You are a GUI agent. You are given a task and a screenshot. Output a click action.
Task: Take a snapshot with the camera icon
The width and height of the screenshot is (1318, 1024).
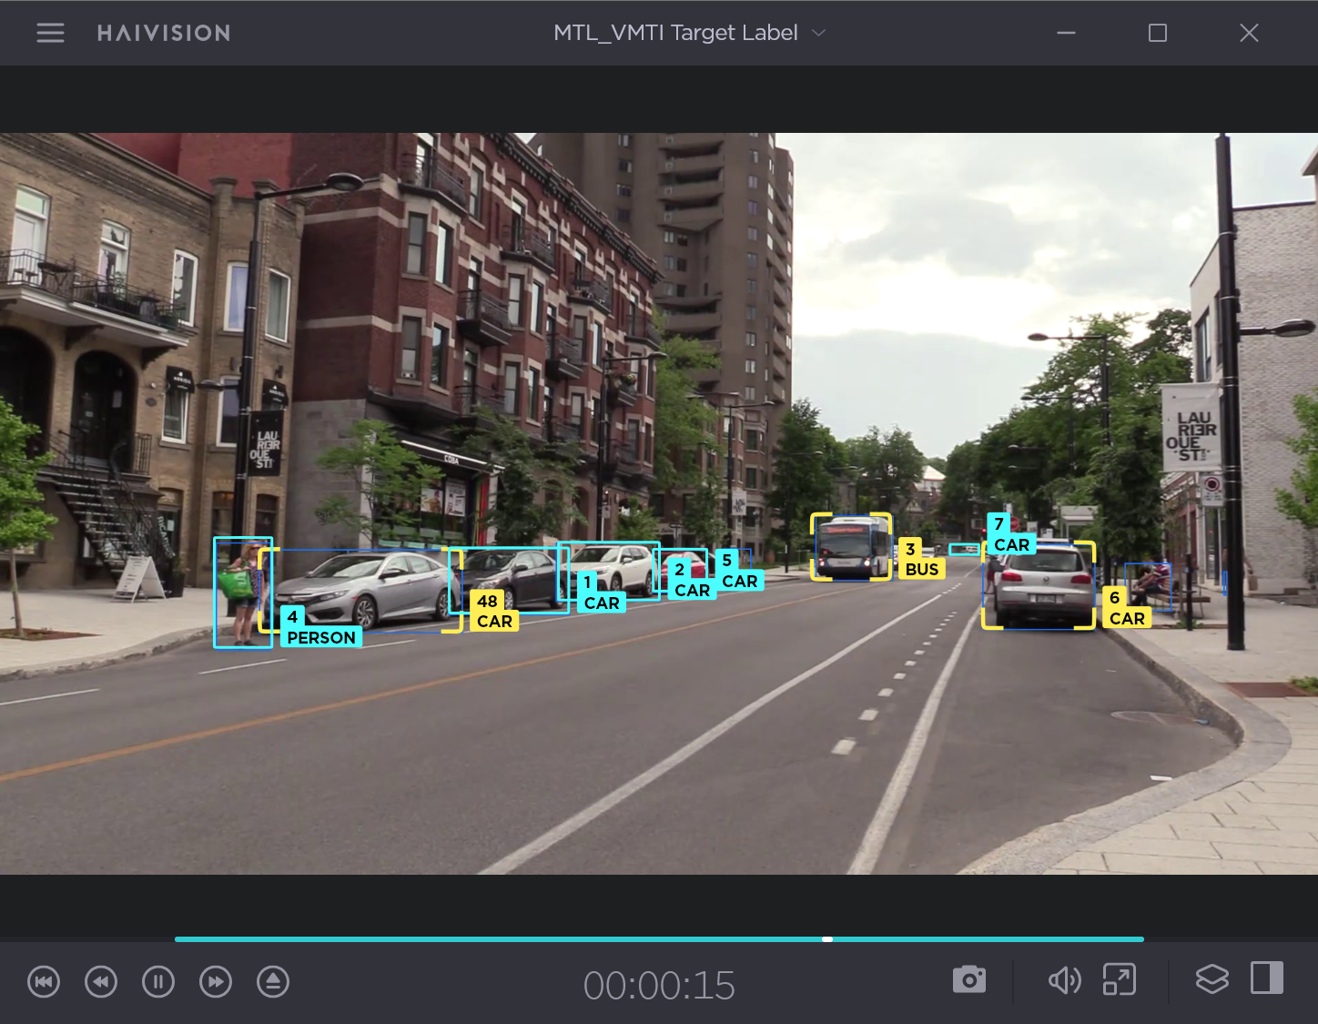(x=969, y=979)
